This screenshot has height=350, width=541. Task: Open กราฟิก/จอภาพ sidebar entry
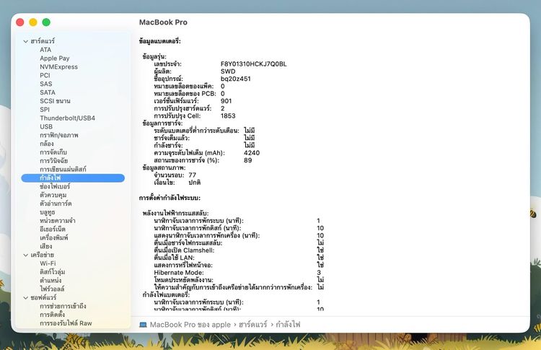tap(59, 135)
